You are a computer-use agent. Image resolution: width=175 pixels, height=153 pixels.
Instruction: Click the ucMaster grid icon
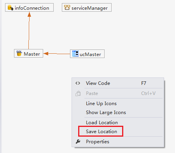coord(75,54)
